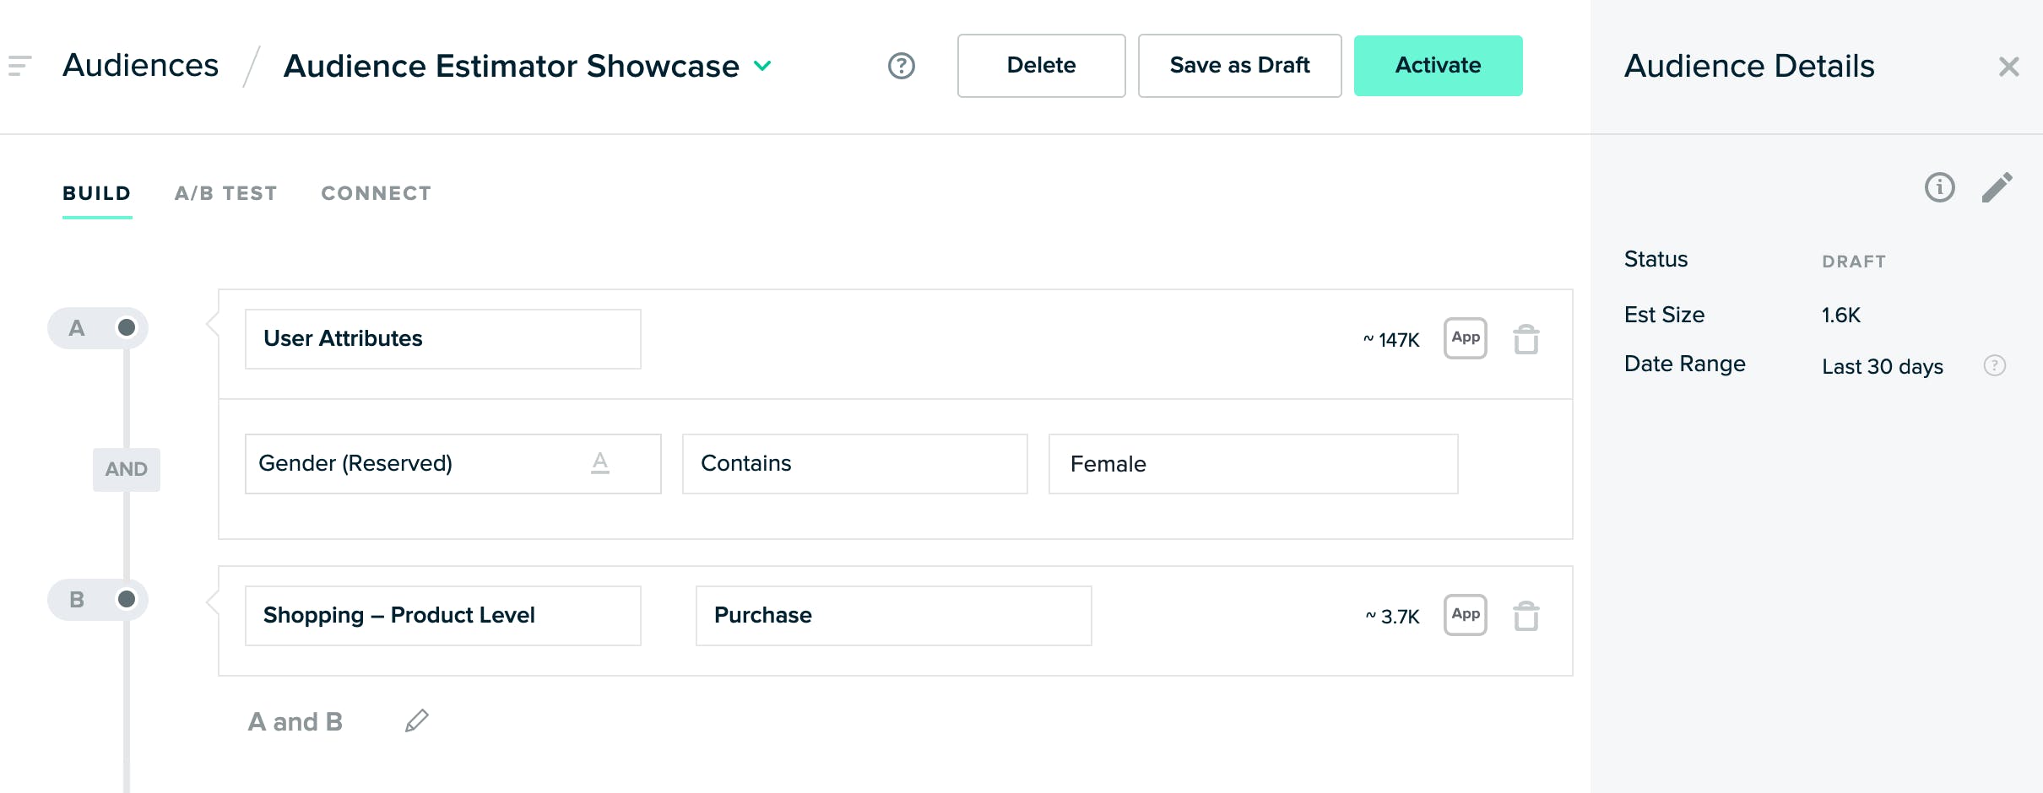Click App badge on User Attributes row
2043x793 pixels.
[1465, 338]
